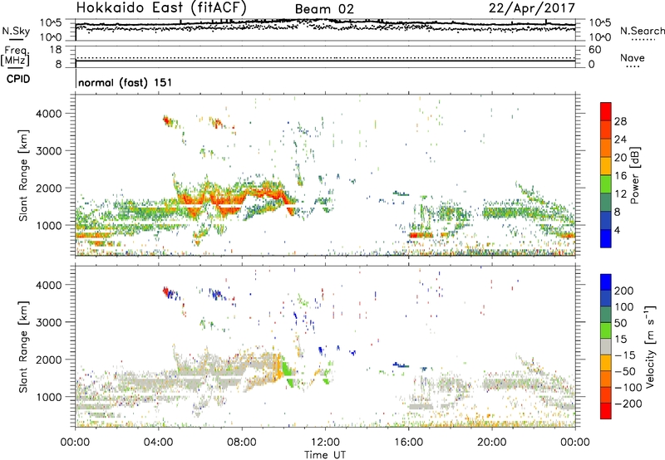Click the 16 dB label on power colorbar

click(620, 176)
